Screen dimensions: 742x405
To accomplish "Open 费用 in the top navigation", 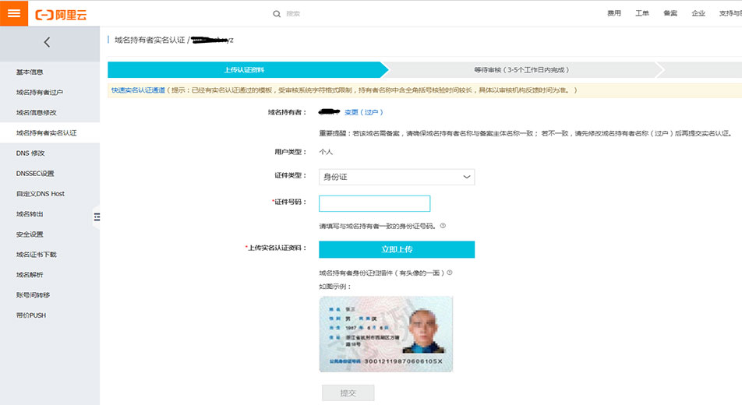I will pos(614,13).
